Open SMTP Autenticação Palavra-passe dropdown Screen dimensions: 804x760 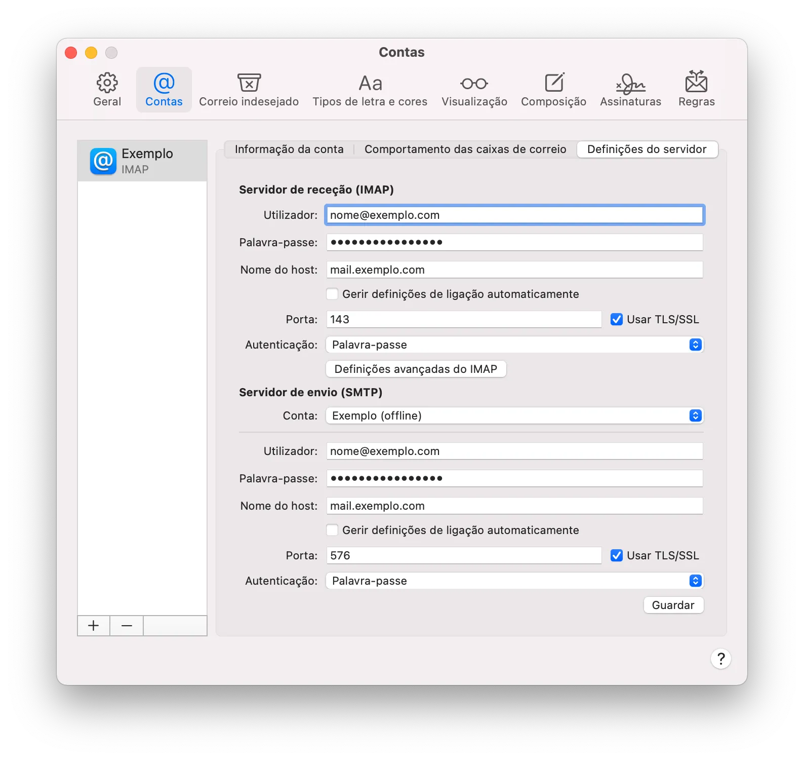[515, 581]
